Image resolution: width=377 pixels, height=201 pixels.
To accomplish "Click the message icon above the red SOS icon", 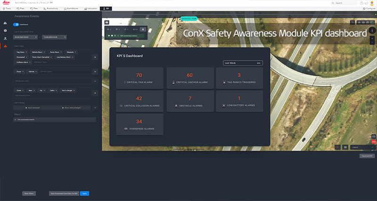I will (374, 136).
